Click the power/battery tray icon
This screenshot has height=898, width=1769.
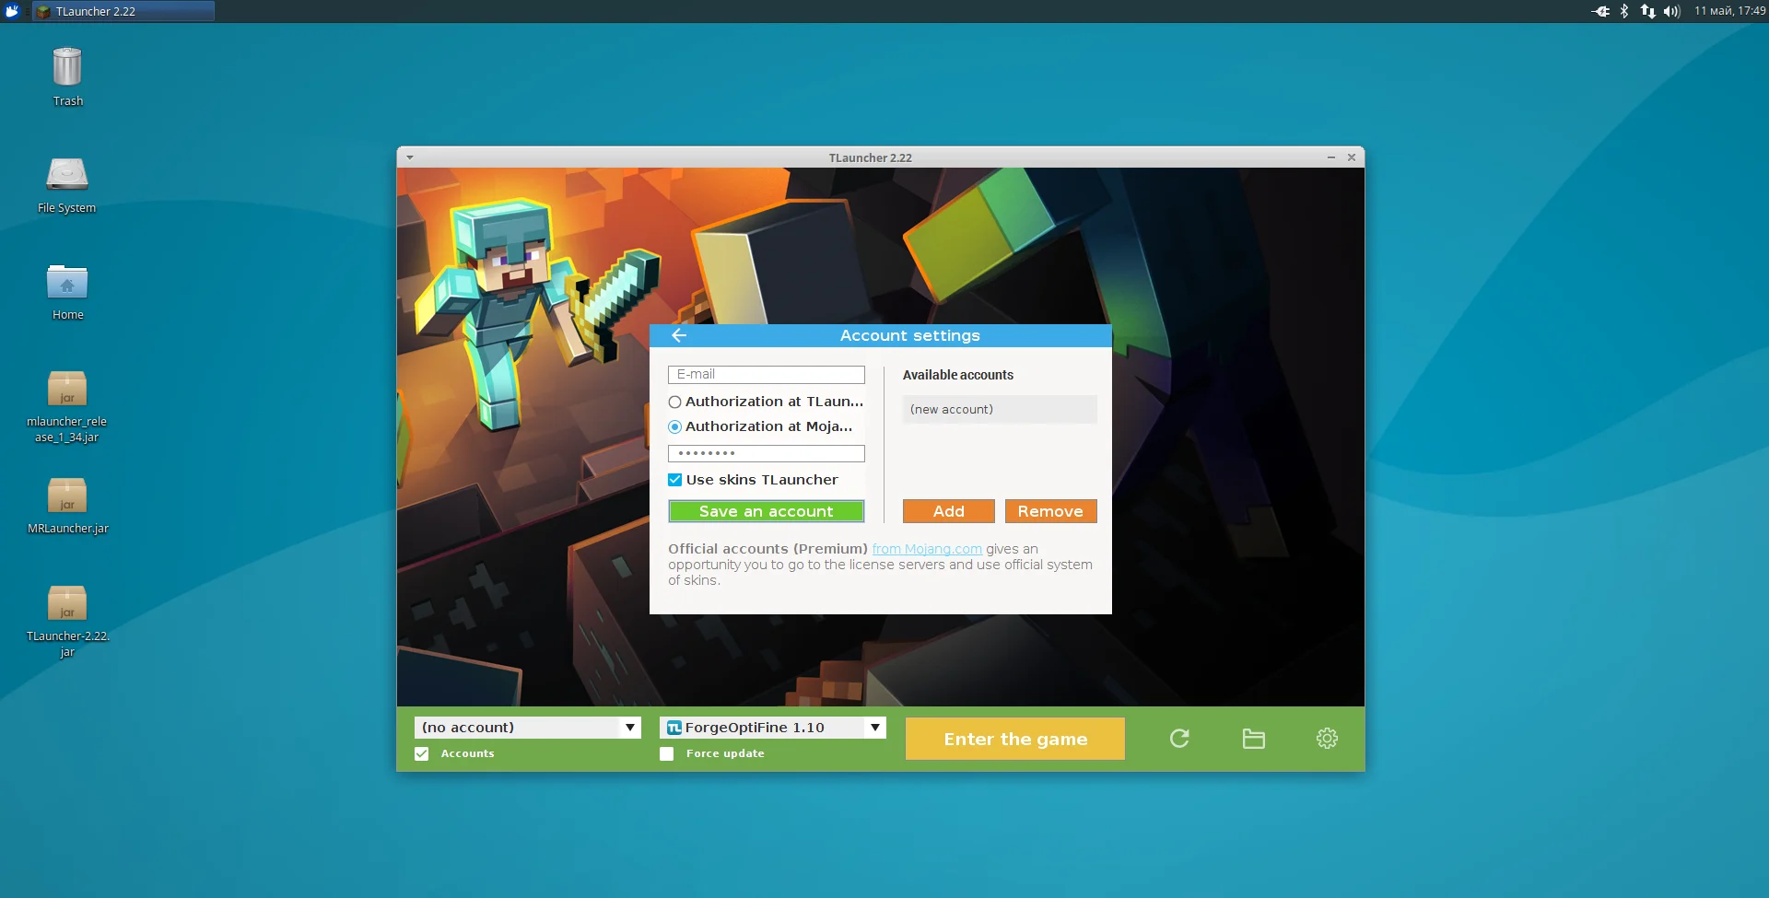click(x=1601, y=11)
